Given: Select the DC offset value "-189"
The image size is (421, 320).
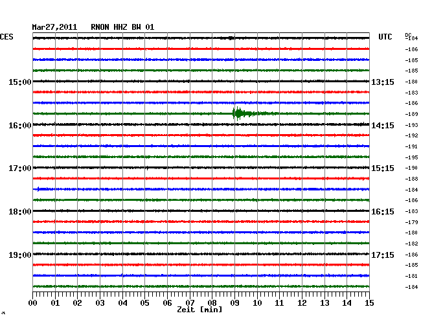Looking at the screenshot, I should tap(411, 114).
